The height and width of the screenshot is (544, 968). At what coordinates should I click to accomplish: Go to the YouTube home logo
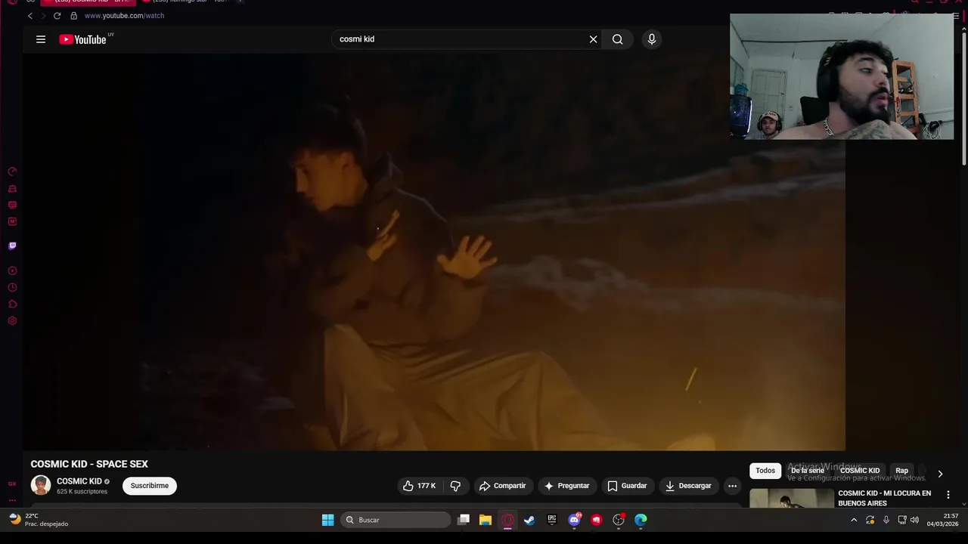83,39
